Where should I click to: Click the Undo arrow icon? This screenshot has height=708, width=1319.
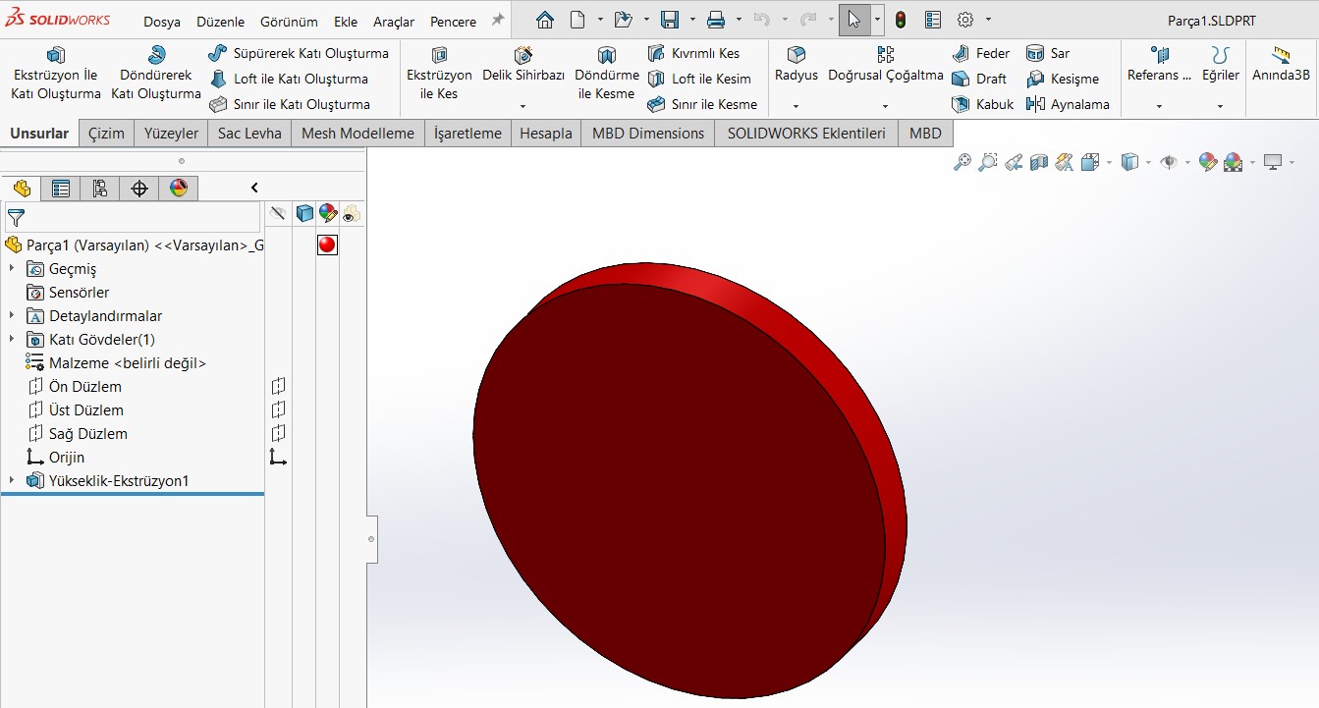(762, 20)
